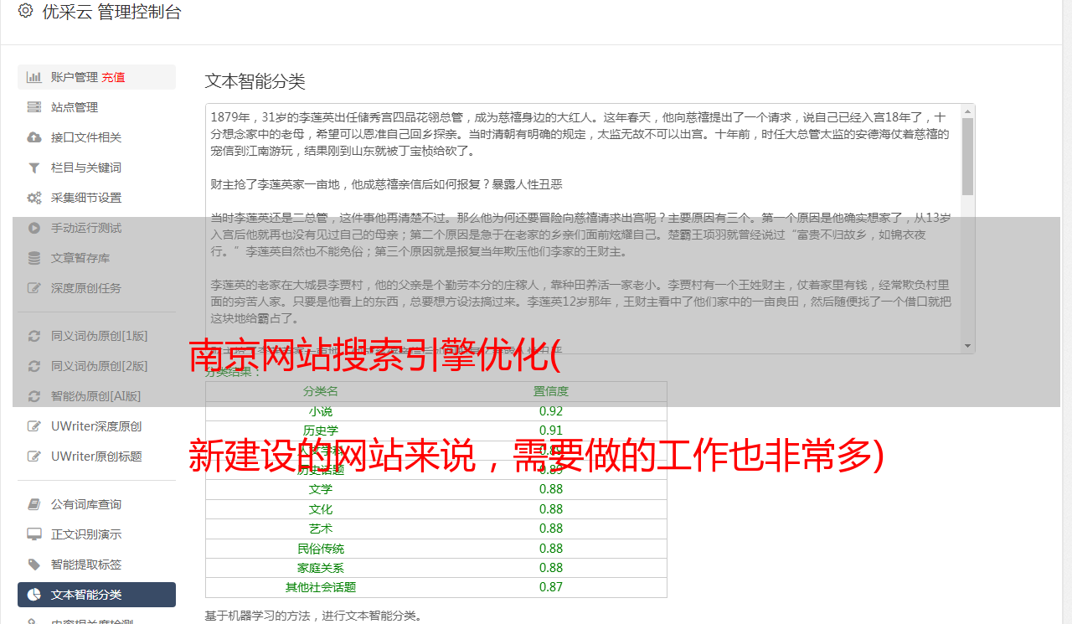The image size is (1072, 624).
Task: Click the 栏目与关键词 filter icon
Action: [34, 168]
